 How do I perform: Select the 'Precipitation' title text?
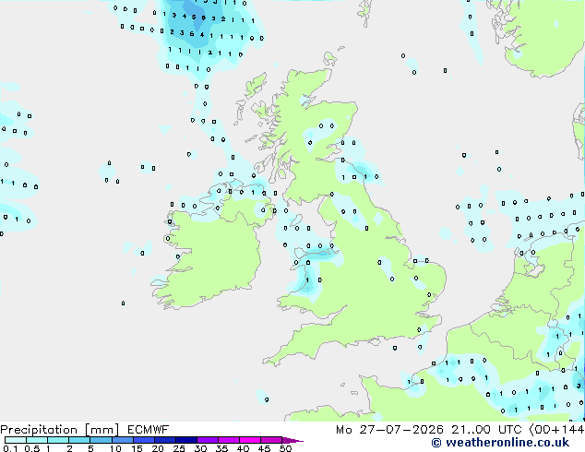39,430
